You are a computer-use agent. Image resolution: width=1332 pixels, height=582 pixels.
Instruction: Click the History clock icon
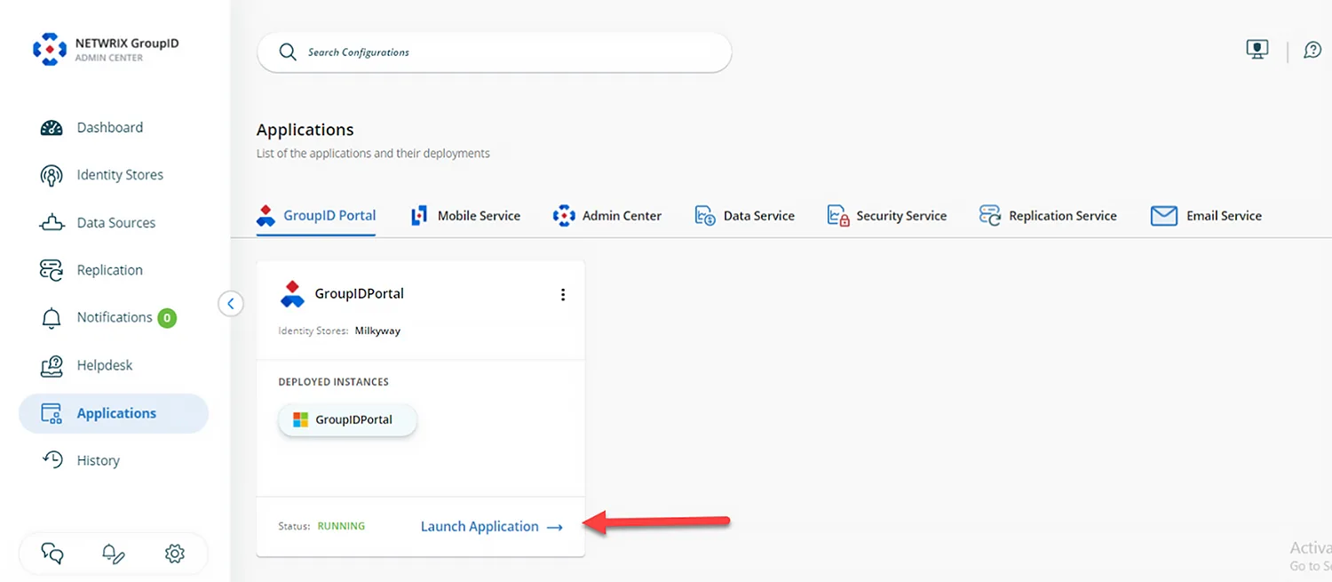[x=52, y=460]
